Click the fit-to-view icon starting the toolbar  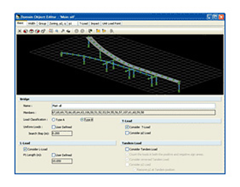point(20,31)
